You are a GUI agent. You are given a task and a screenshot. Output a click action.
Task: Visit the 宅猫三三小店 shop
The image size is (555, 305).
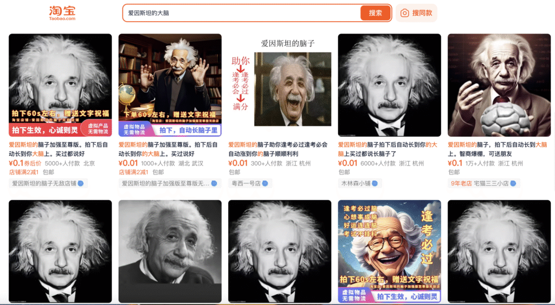(x=491, y=183)
